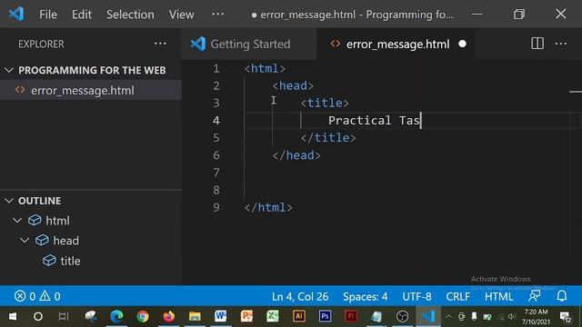Select the html symbol in Outline

click(x=57, y=221)
